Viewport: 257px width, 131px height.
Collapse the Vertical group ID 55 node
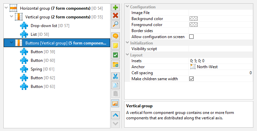click(11, 16)
